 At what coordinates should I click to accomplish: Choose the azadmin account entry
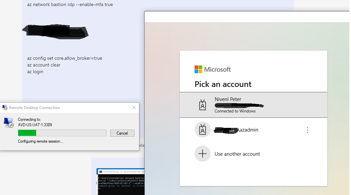coord(254,130)
